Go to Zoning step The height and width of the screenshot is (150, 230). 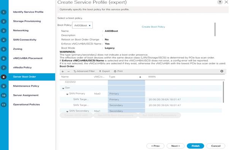pyautogui.click(x=17, y=49)
